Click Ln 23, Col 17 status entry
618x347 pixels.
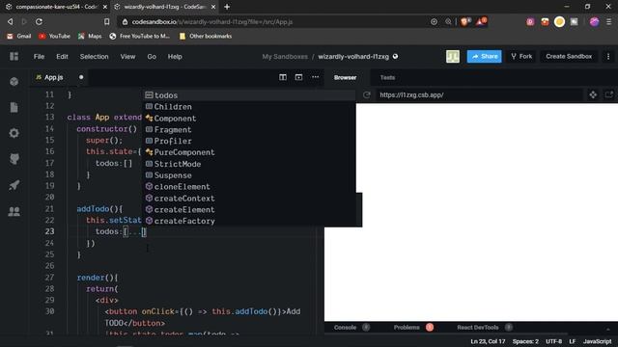click(488, 341)
